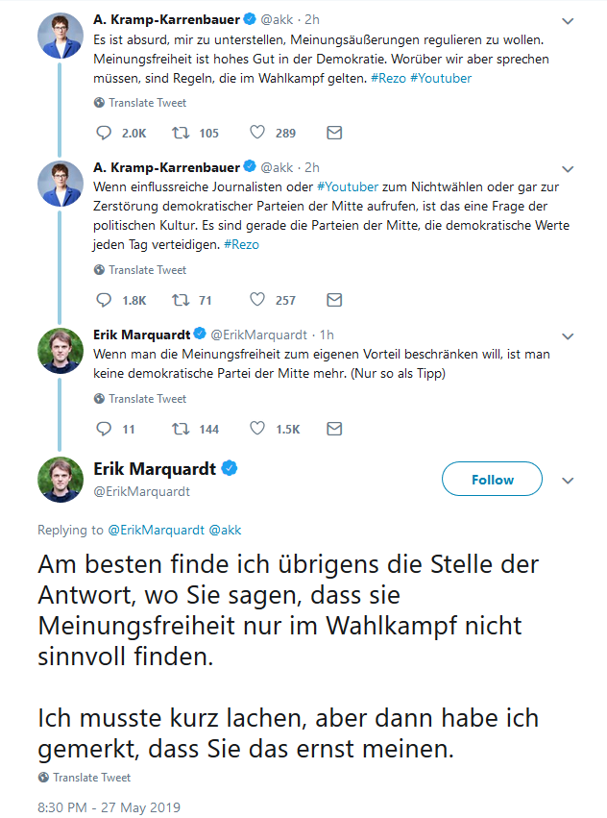Translate the main Erik Marquardt tweet
Viewport: 607px width, 818px height.
[x=91, y=777]
